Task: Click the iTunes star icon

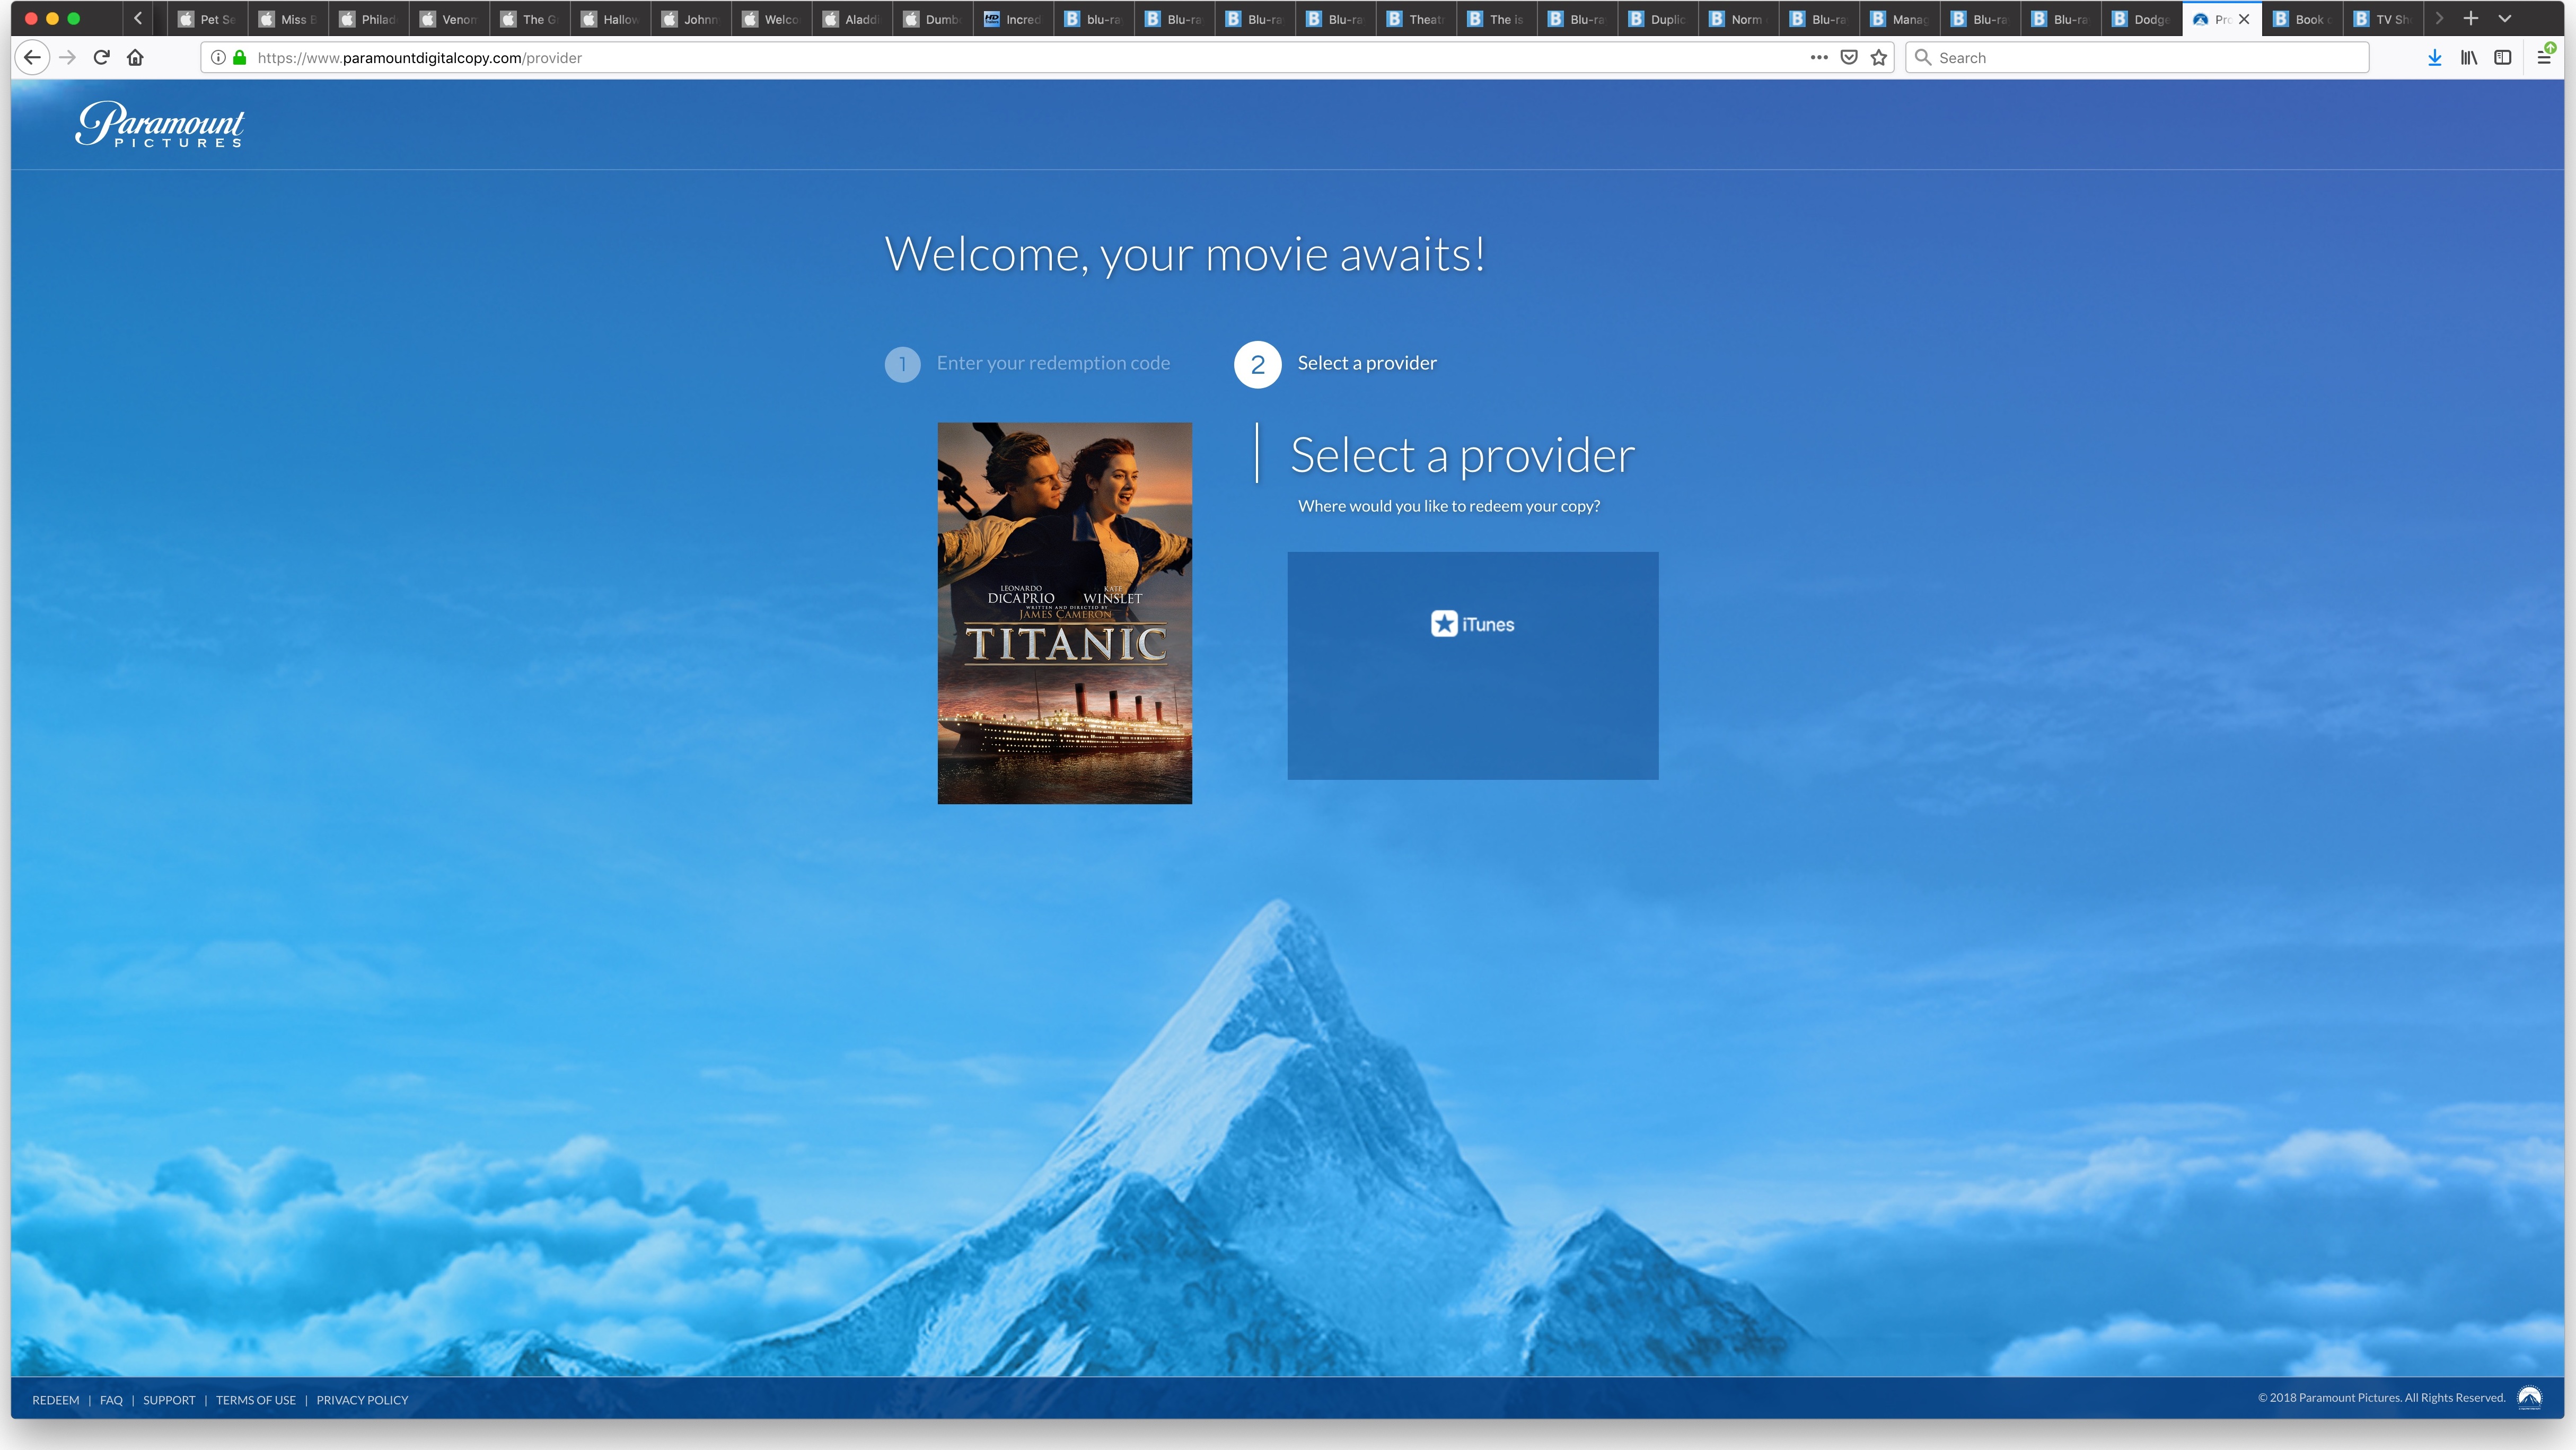Action: (x=1444, y=624)
